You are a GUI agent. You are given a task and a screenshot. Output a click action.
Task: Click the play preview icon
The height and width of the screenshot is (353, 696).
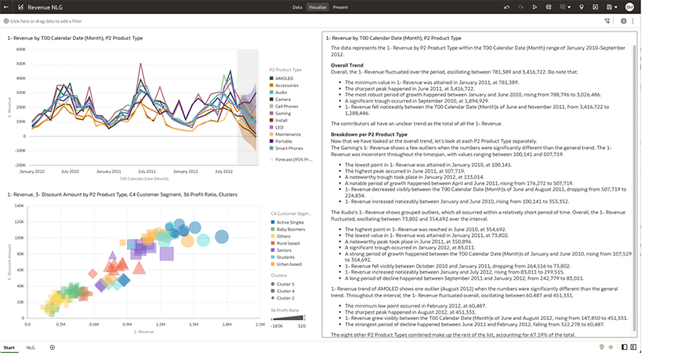coord(534,7)
